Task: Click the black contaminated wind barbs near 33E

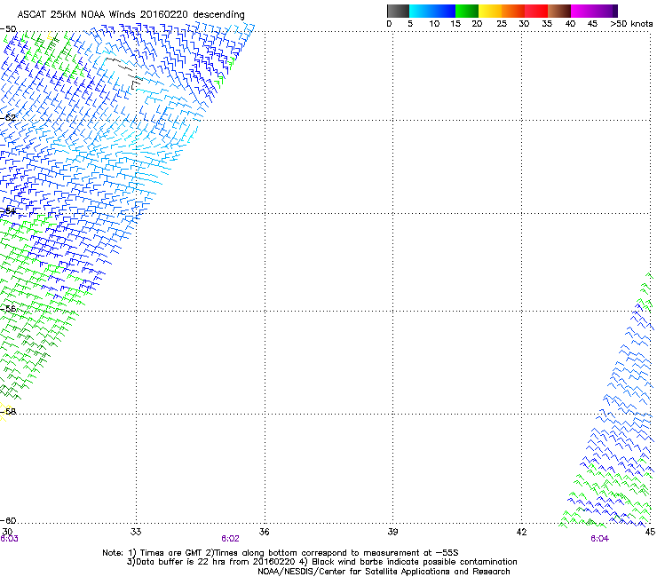Action: pyautogui.click(x=126, y=73)
